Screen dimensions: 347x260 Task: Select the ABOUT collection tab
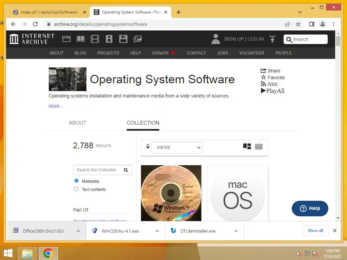click(78, 123)
